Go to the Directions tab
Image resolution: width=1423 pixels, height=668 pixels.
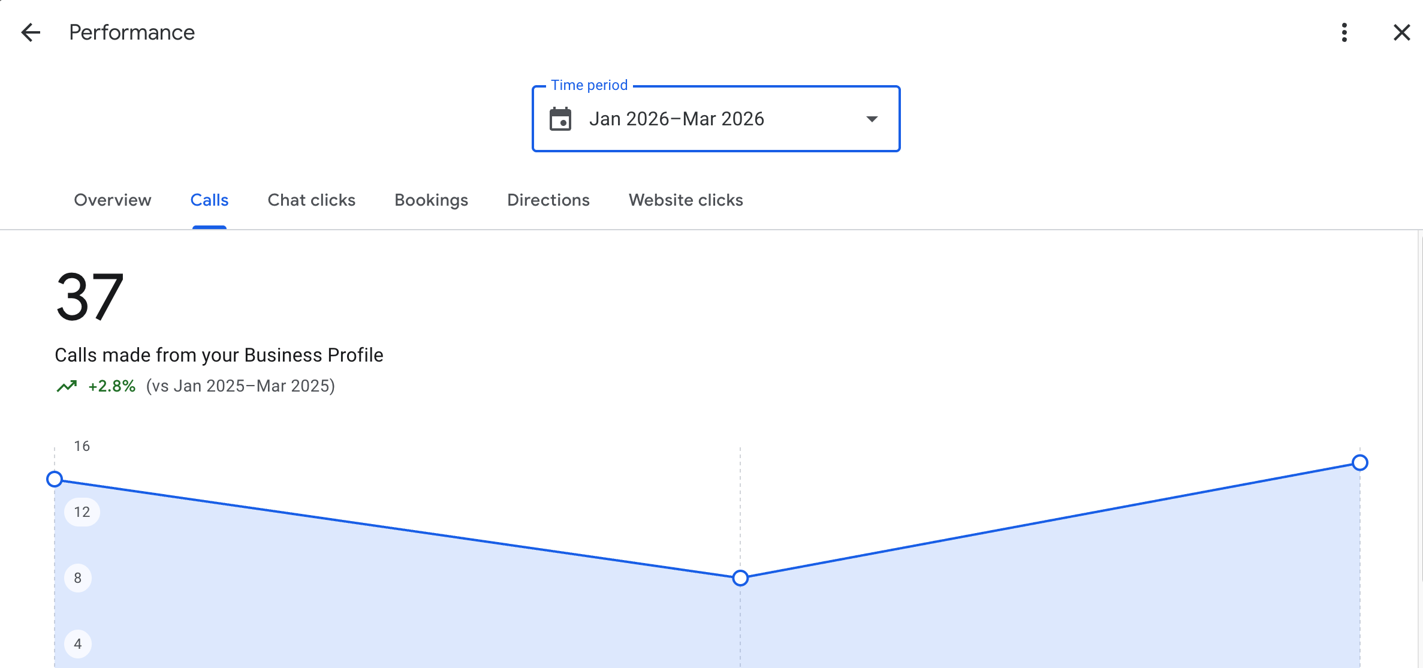pos(548,200)
